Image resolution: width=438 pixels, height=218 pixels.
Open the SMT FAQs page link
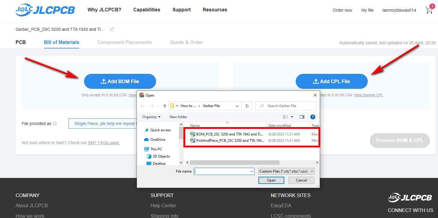104,143
